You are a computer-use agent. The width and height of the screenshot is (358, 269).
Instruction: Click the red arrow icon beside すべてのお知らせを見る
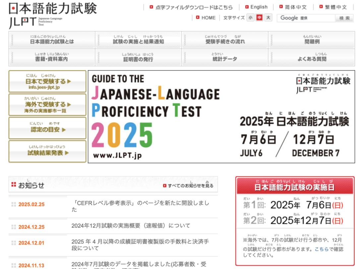pos(165,186)
